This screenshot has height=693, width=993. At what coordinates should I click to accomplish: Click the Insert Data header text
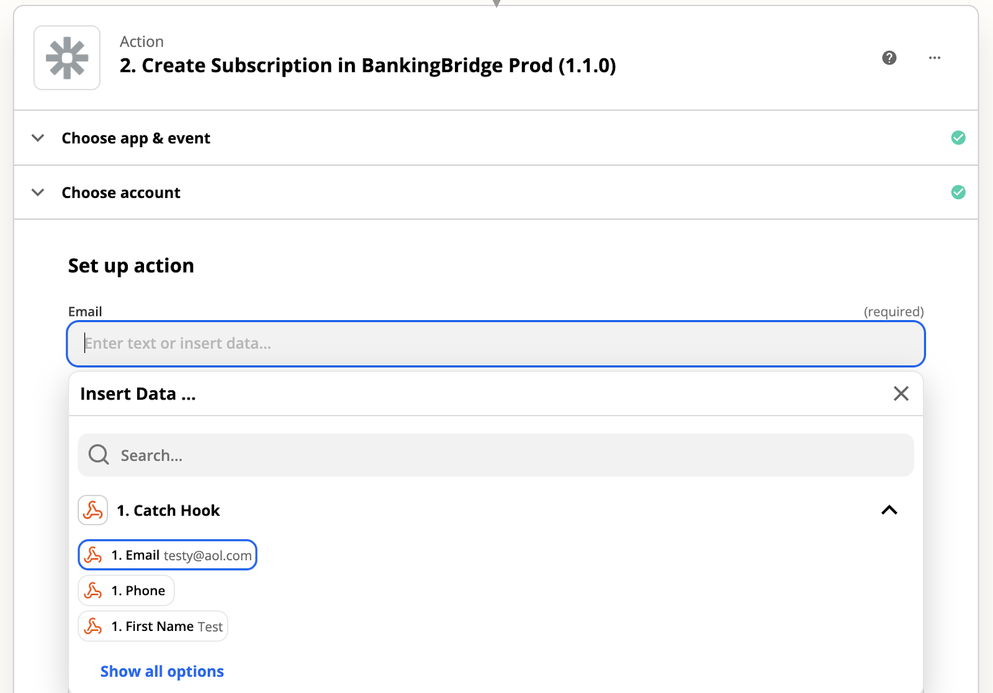pyautogui.click(x=138, y=394)
